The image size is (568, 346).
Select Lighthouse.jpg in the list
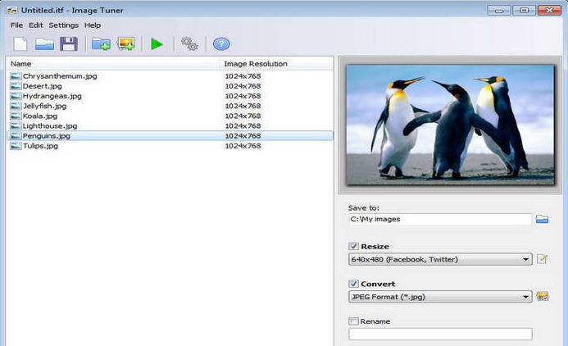click(50, 125)
